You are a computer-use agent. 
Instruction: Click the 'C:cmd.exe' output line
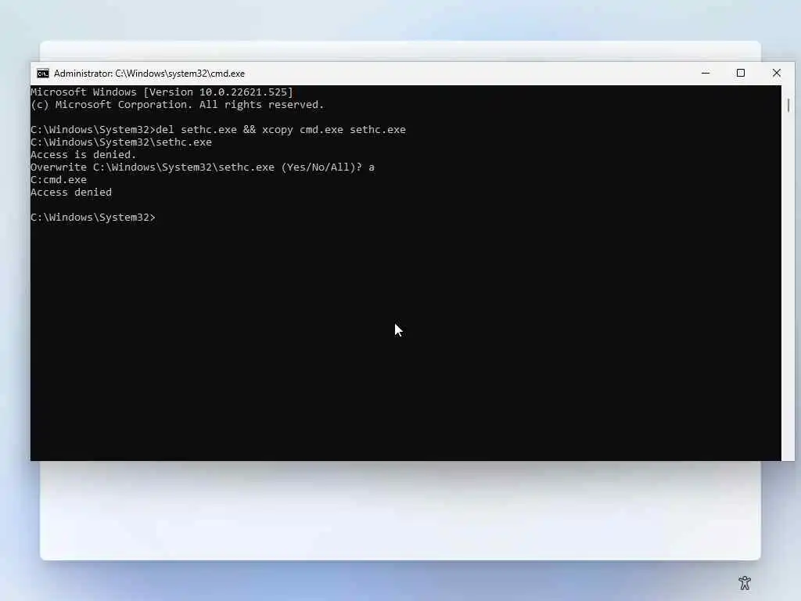(x=59, y=180)
